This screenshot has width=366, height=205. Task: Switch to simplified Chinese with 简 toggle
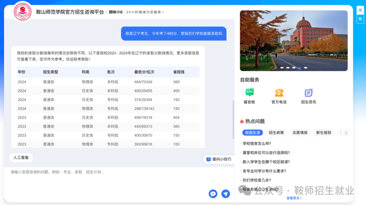pyautogui.click(x=360, y=10)
